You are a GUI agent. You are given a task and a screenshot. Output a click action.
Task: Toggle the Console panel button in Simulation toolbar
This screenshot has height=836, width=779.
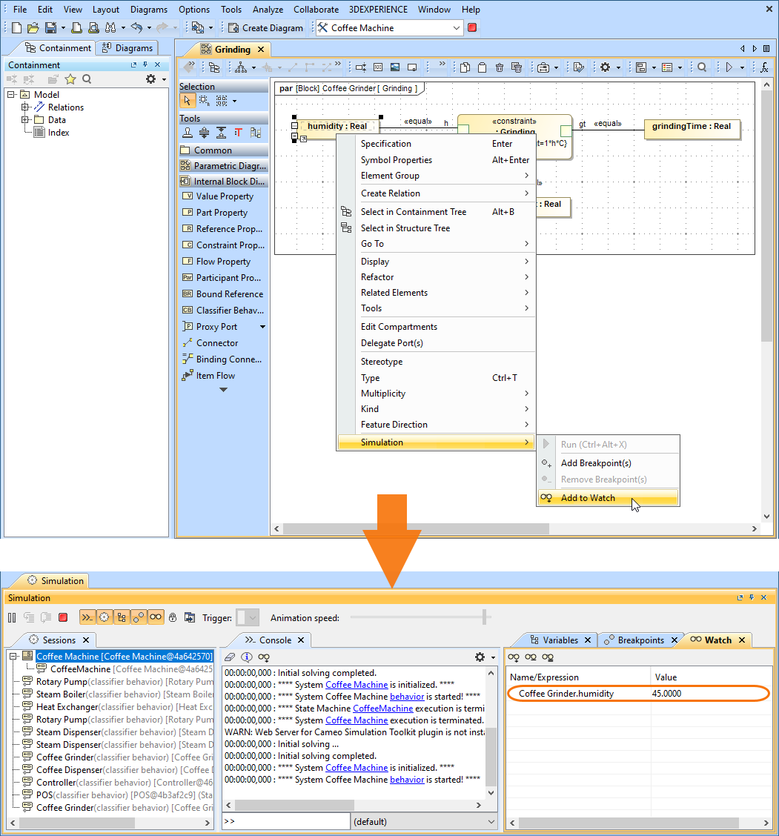coord(87,617)
